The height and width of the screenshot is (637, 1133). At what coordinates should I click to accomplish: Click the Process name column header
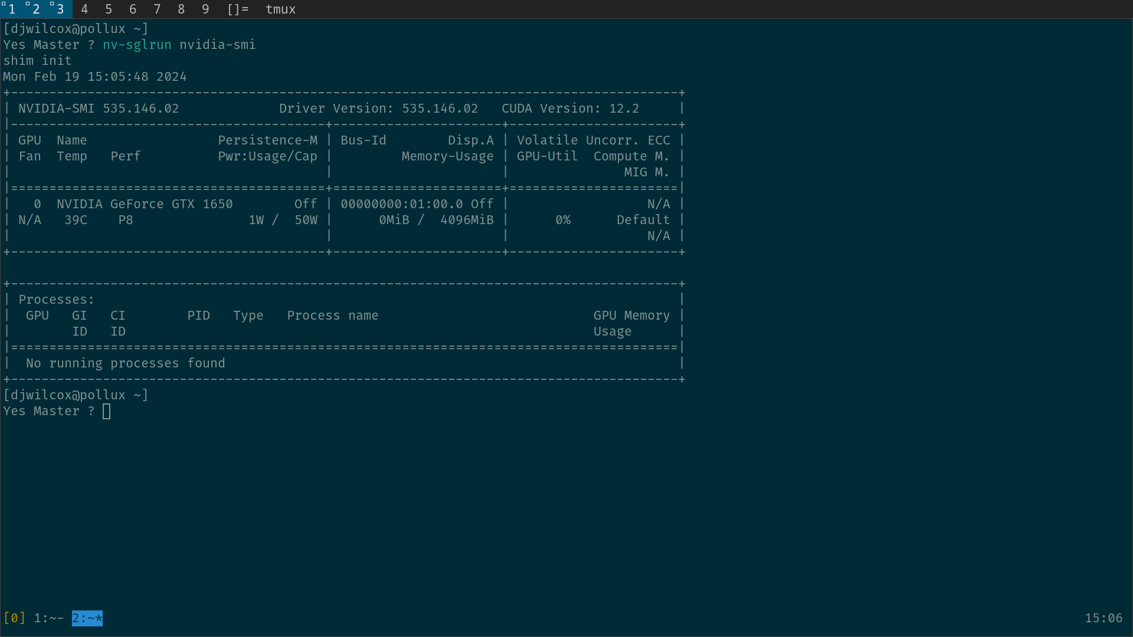[333, 316]
